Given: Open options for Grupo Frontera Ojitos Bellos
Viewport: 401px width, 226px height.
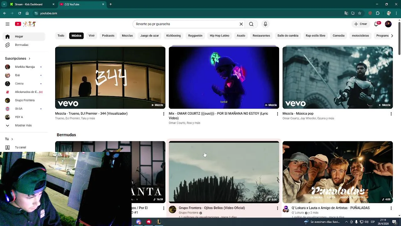Looking at the screenshot, I should click(x=277, y=208).
